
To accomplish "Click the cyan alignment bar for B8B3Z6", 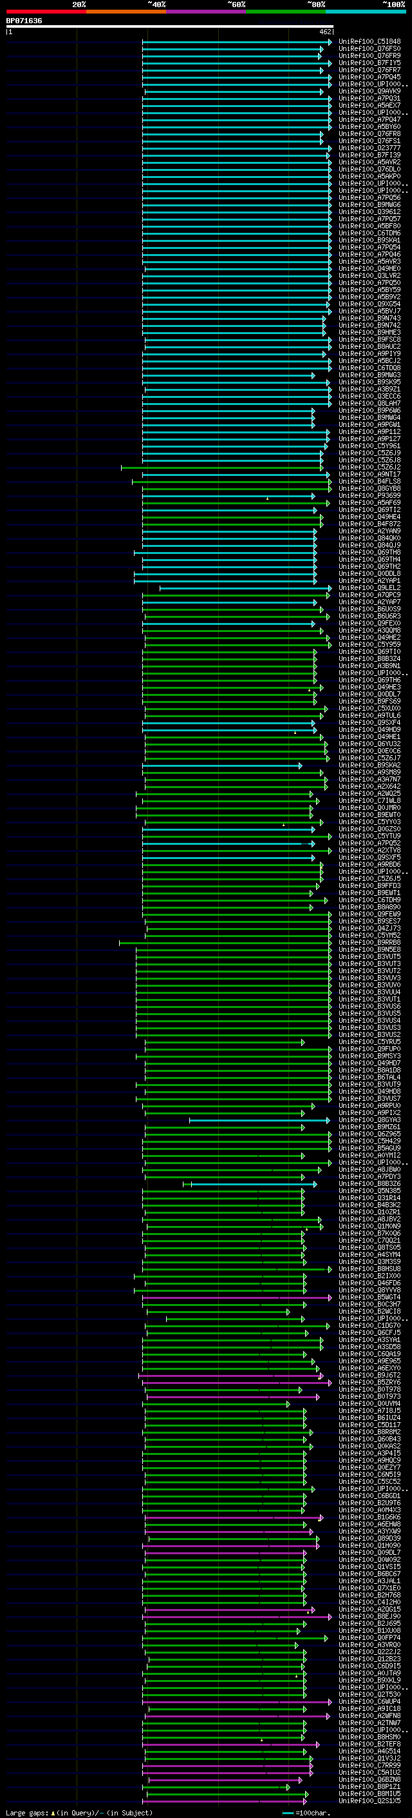I will [254, 1183].
